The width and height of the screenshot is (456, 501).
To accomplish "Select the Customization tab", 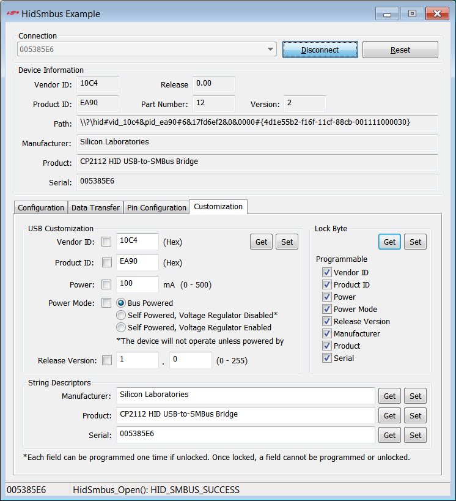I will click(218, 207).
